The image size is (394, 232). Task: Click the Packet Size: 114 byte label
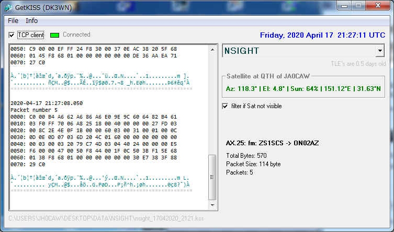[x=253, y=164]
